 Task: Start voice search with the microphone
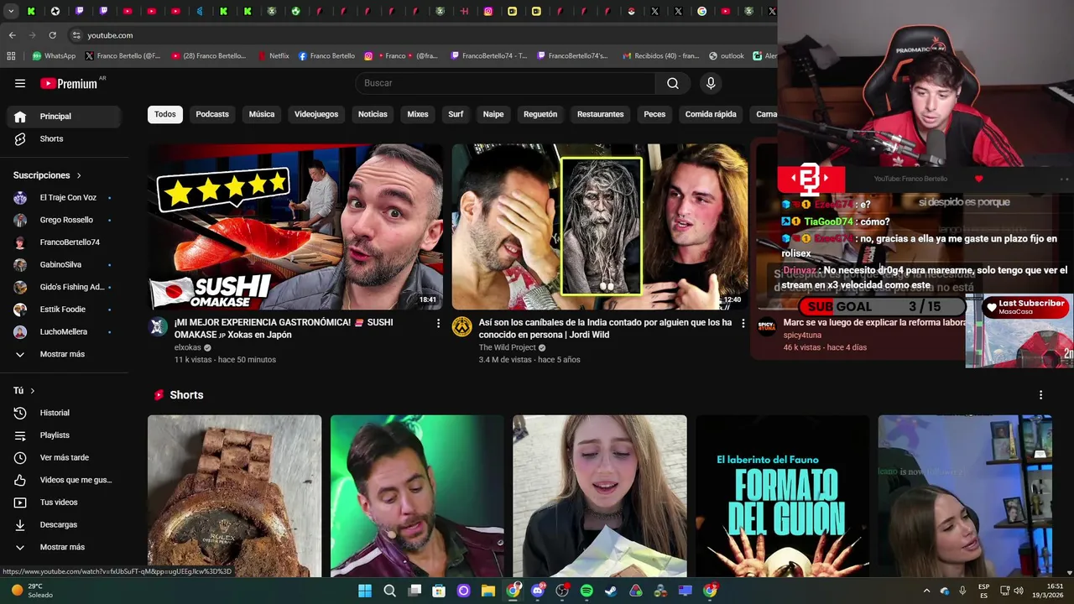[711, 83]
